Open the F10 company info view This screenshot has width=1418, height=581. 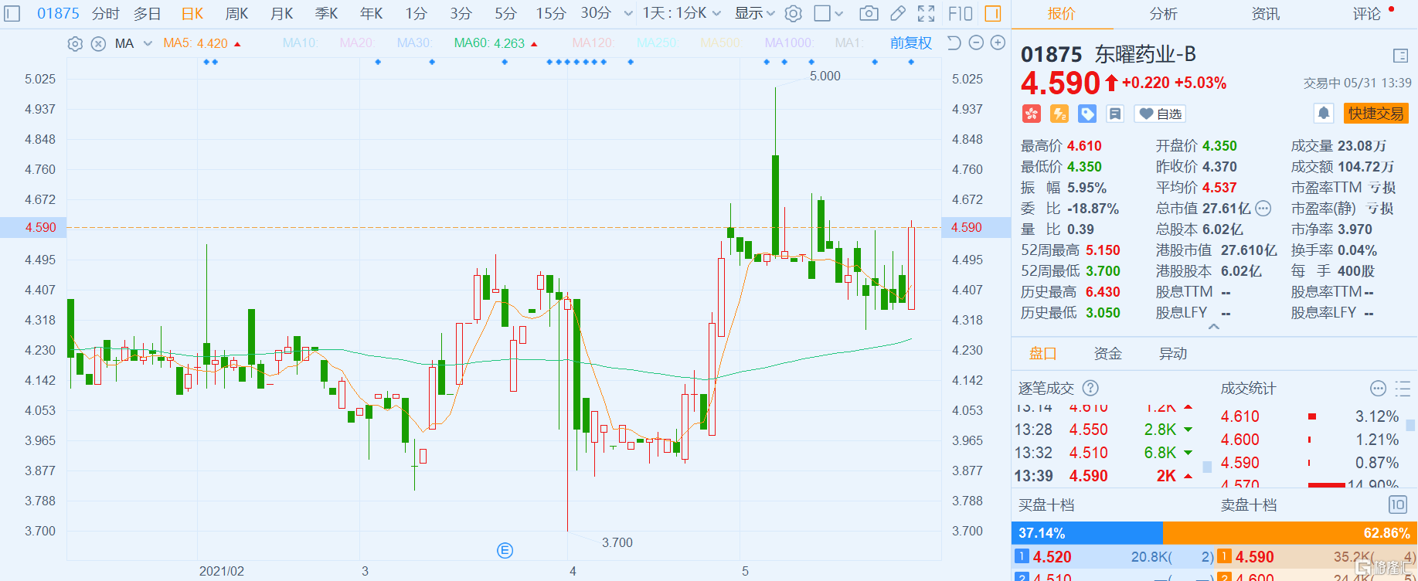pos(960,13)
